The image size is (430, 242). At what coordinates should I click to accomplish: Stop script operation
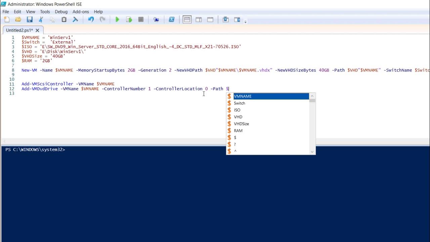[141, 19]
